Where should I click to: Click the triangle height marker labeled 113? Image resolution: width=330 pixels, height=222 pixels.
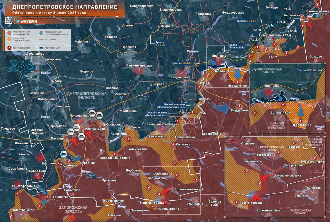[x=290, y=35]
